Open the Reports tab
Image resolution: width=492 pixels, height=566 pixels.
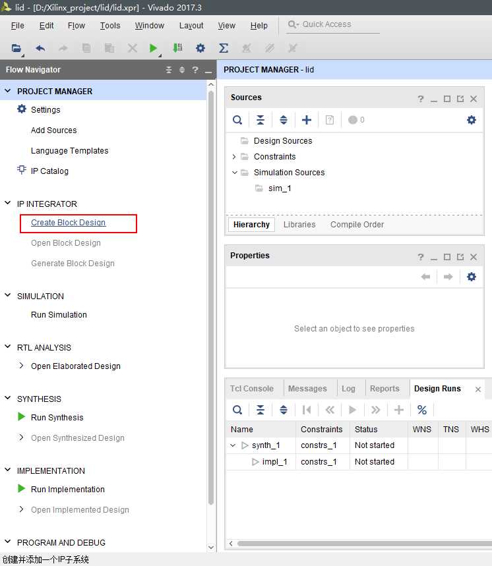pos(384,389)
